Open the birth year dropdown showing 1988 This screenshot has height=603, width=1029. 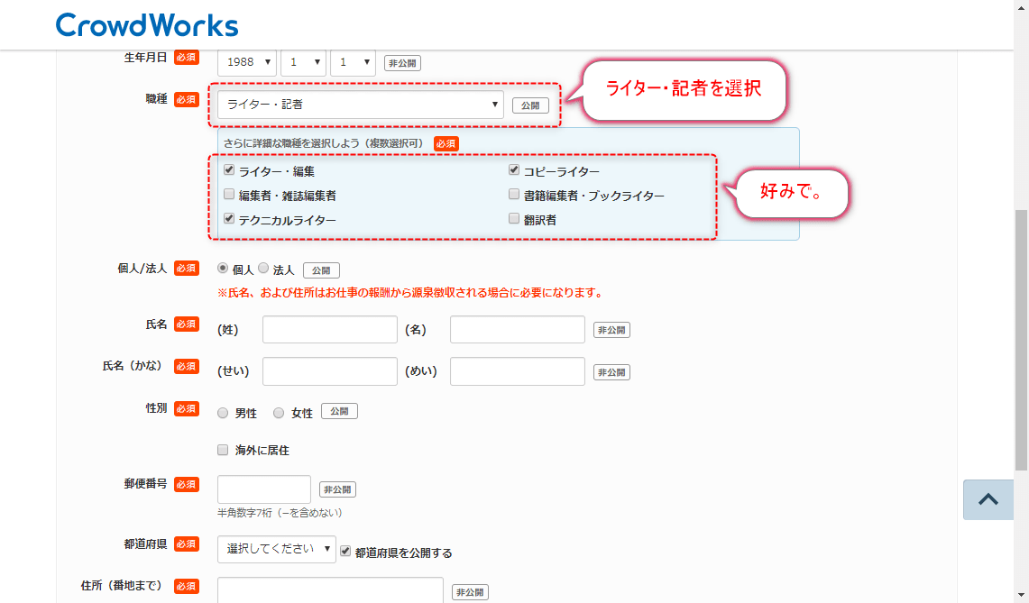(247, 62)
